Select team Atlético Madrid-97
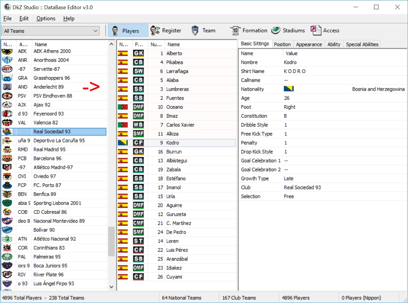The height and width of the screenshot is (303, 408). pos(53,167)
